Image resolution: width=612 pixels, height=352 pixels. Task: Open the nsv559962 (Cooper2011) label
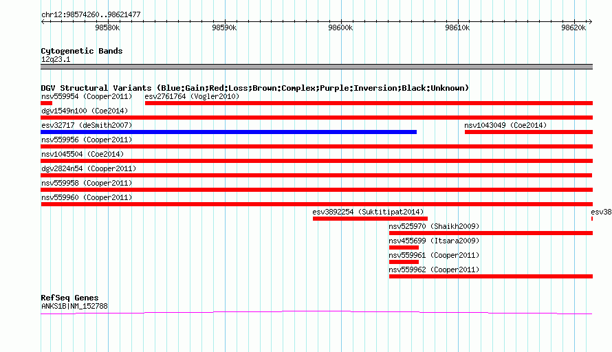[x=434, y=269]
